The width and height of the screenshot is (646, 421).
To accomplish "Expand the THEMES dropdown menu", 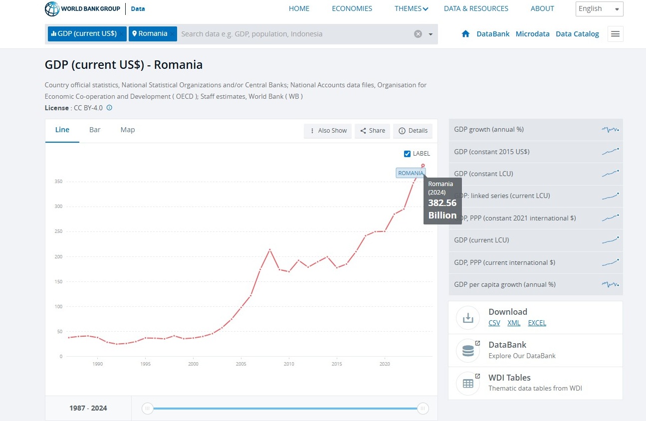I will tap(411, 8).
